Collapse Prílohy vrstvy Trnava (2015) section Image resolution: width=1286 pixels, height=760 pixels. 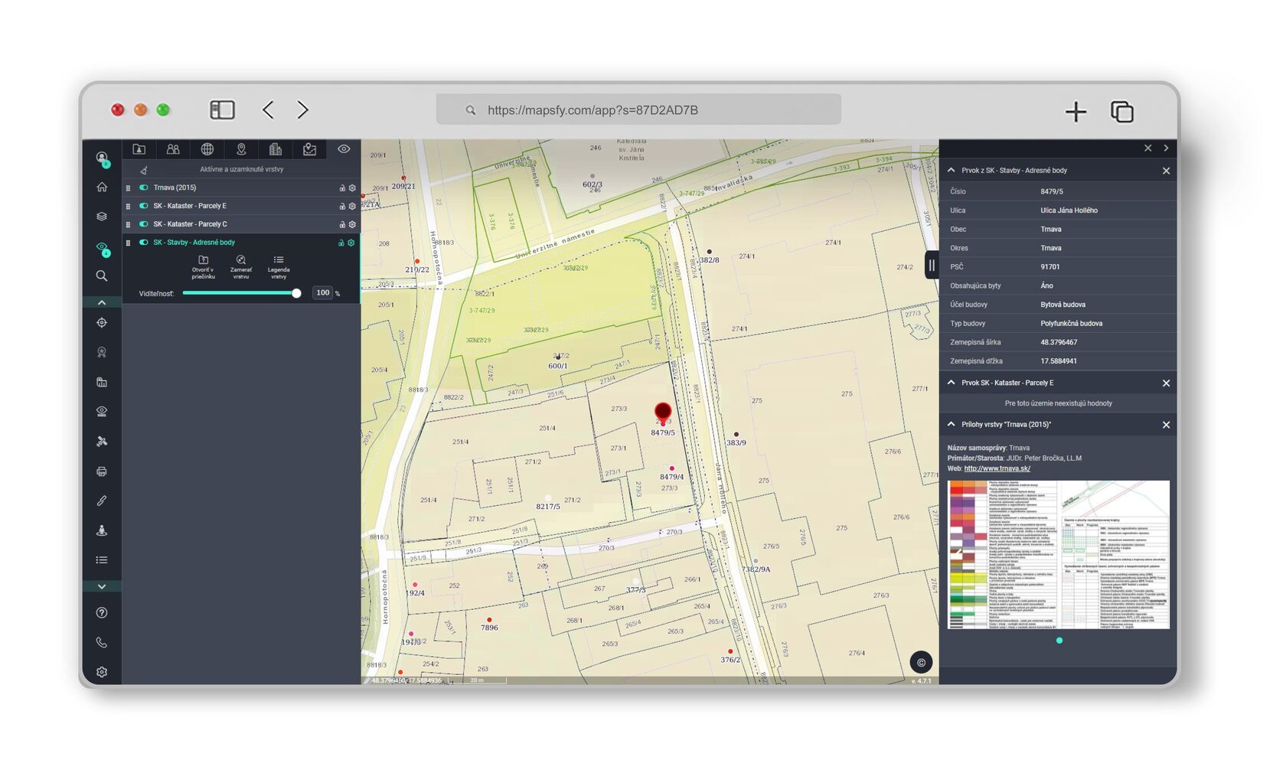[x=951, y=424]
